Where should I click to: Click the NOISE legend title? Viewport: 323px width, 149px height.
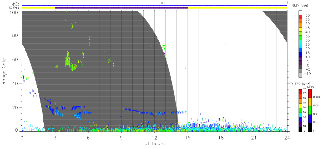coord(311,87)
